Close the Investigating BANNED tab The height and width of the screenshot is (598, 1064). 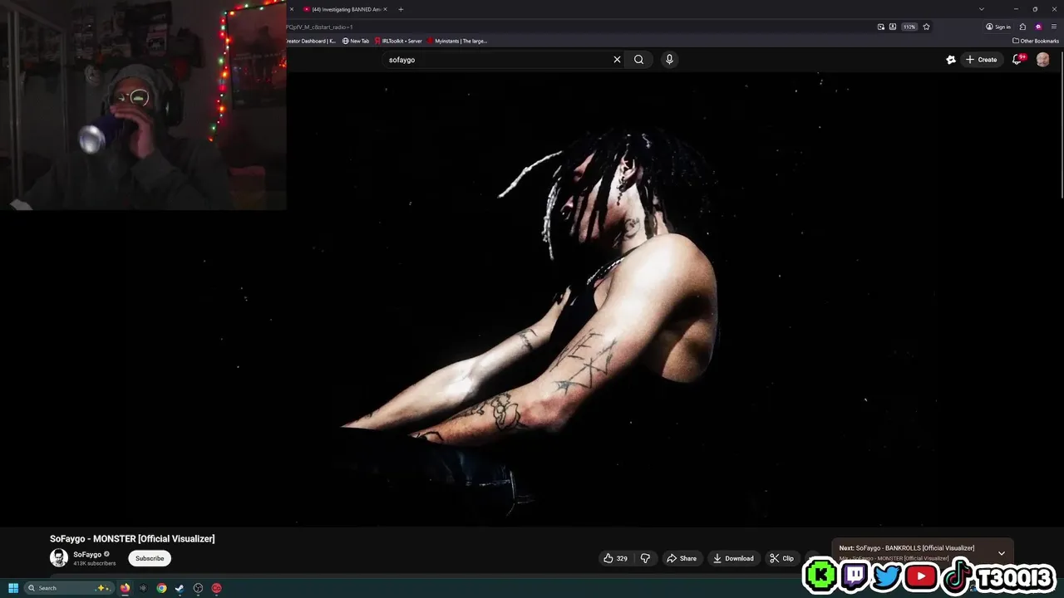click(x=385, y=9)
